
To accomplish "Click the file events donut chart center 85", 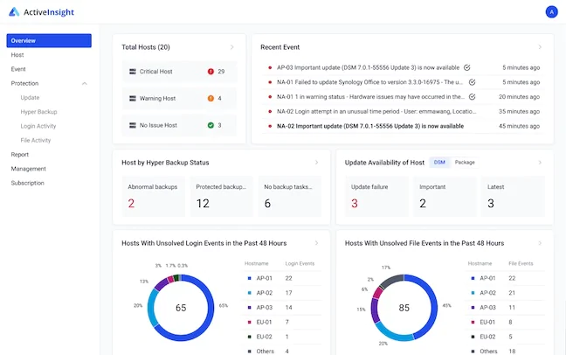I will click(404, 308).
